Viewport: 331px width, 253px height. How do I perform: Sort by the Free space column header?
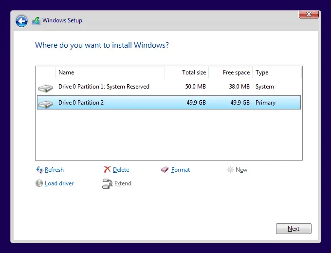(231, 72)
